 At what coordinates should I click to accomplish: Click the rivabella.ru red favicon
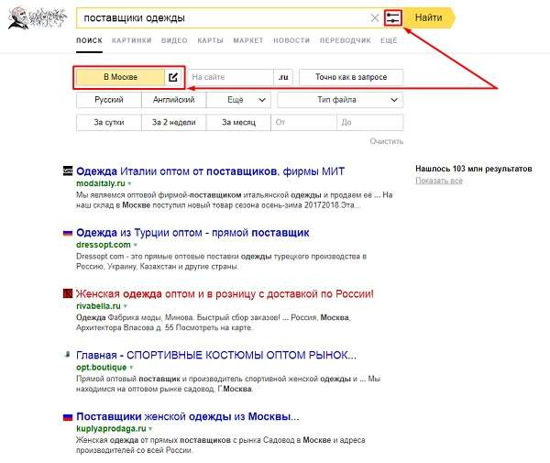click(x=67, y=293)
